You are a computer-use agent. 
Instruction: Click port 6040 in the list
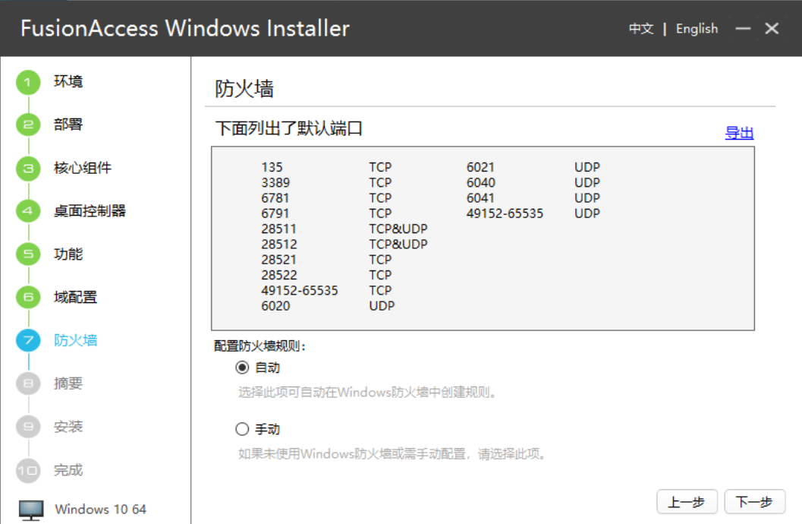click(x=481, y=183)
